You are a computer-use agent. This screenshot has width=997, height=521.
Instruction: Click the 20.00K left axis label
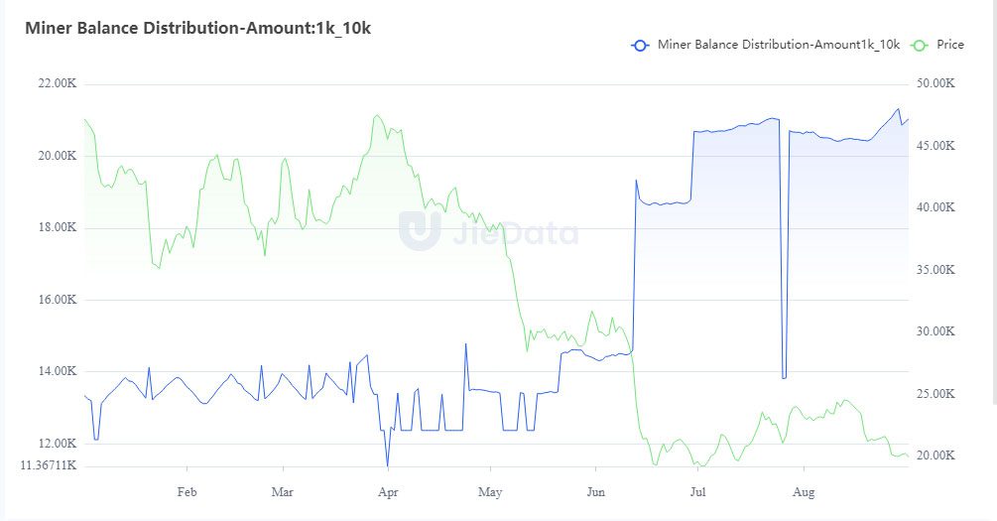[58, 156]
